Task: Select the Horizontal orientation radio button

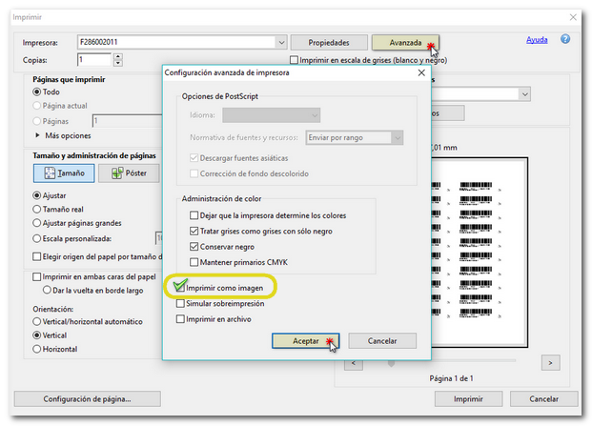Action: [37, 350]
